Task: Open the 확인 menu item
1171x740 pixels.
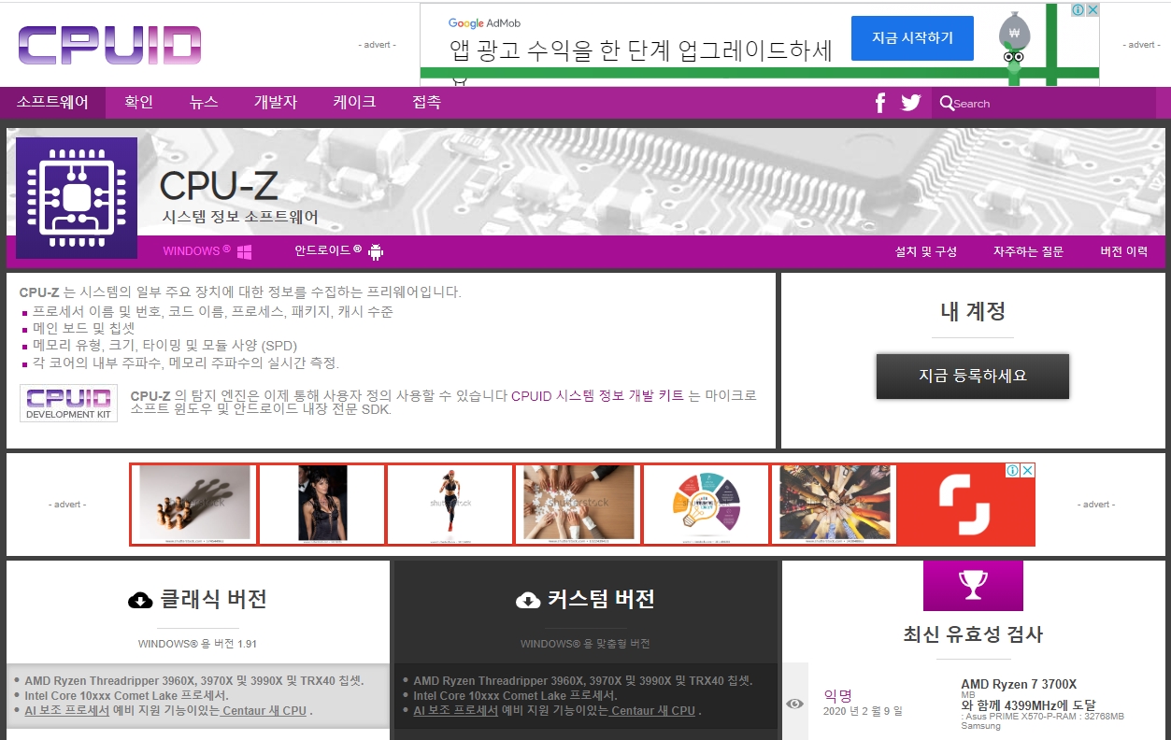Action: [x=138, y=103]
